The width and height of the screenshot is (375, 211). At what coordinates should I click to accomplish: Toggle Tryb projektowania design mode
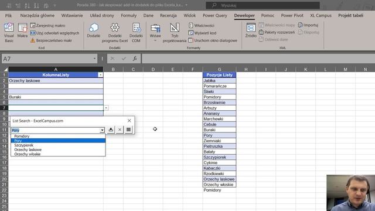[175, 33]
